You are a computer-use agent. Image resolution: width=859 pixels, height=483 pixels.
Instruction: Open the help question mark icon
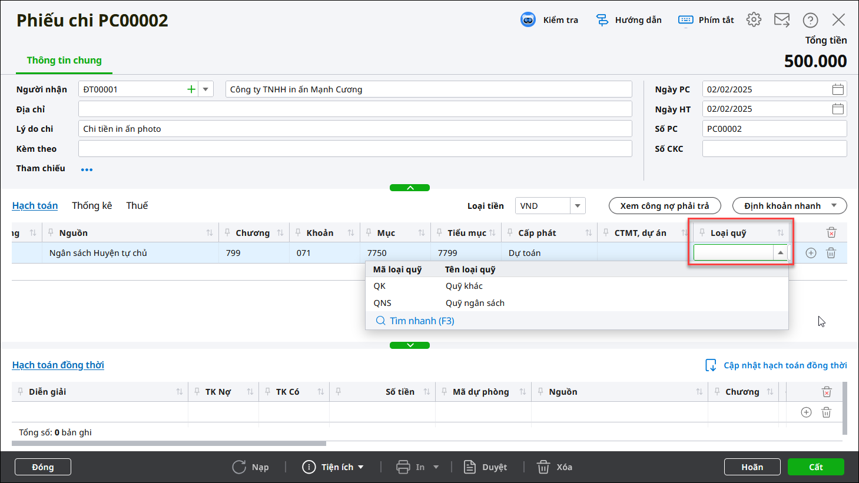pyautogui.click(x=810, y=20)
